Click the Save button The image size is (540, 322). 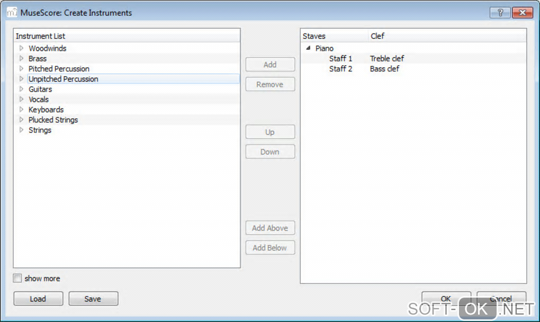[x=93, y=299]
